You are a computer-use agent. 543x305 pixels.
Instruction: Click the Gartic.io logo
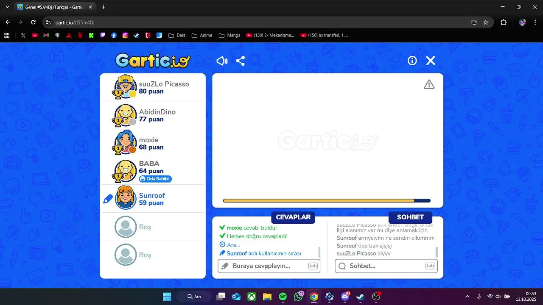pyautogui.click(x=153, y=61)
